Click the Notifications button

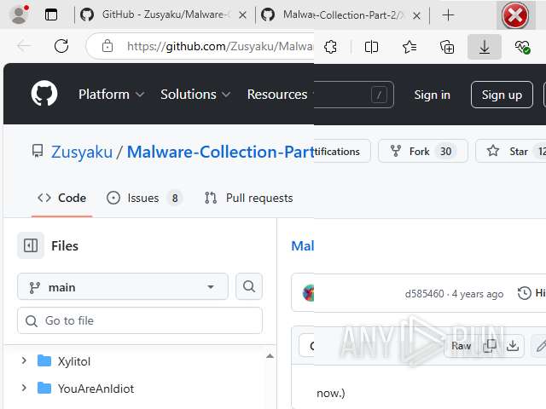click(342, 152)
